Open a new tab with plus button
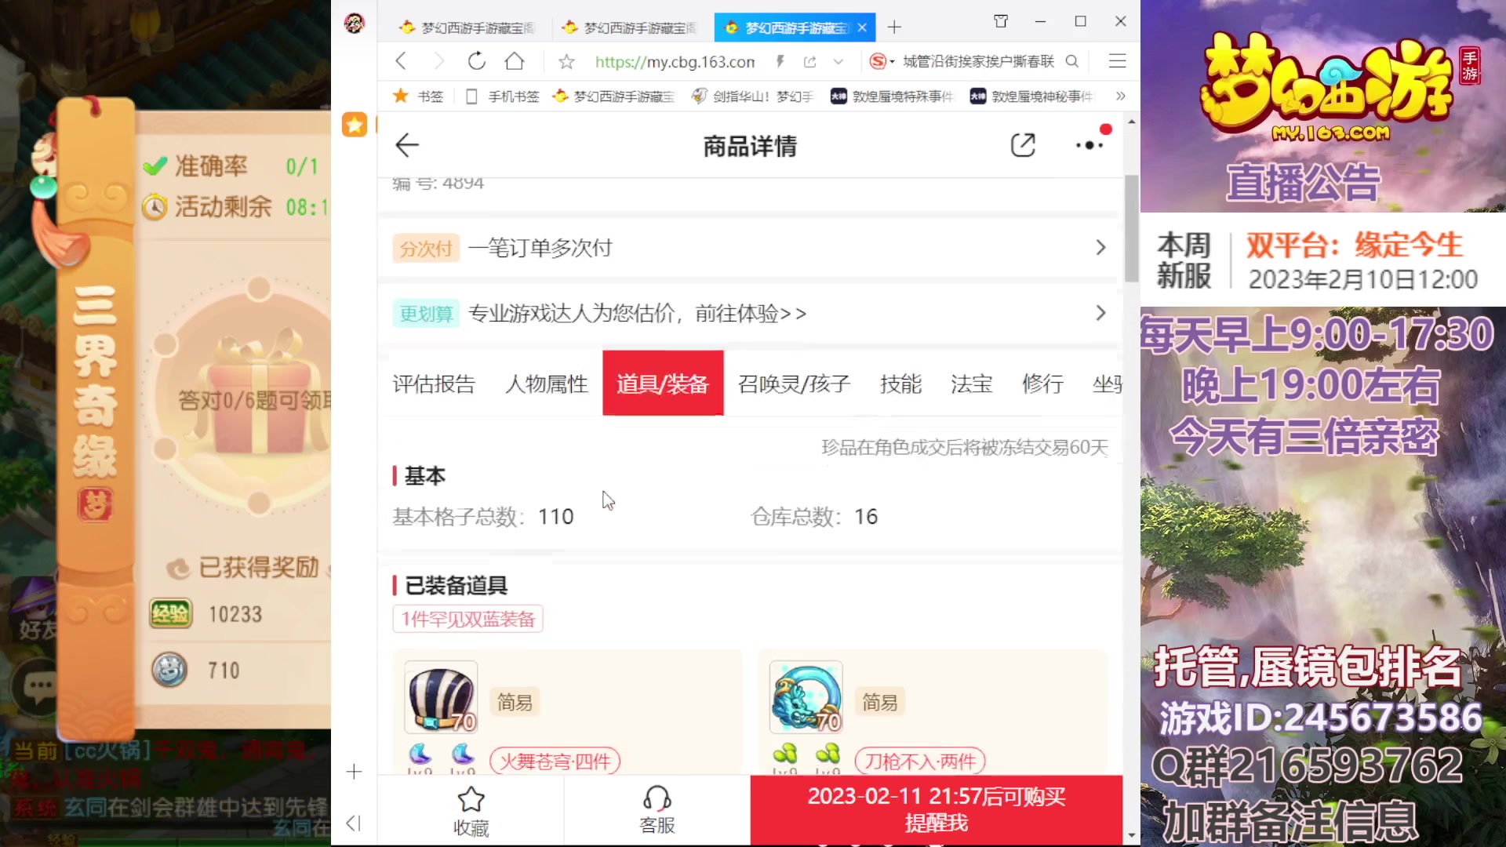Screen dimensions: 1506x847 [894, 27]
